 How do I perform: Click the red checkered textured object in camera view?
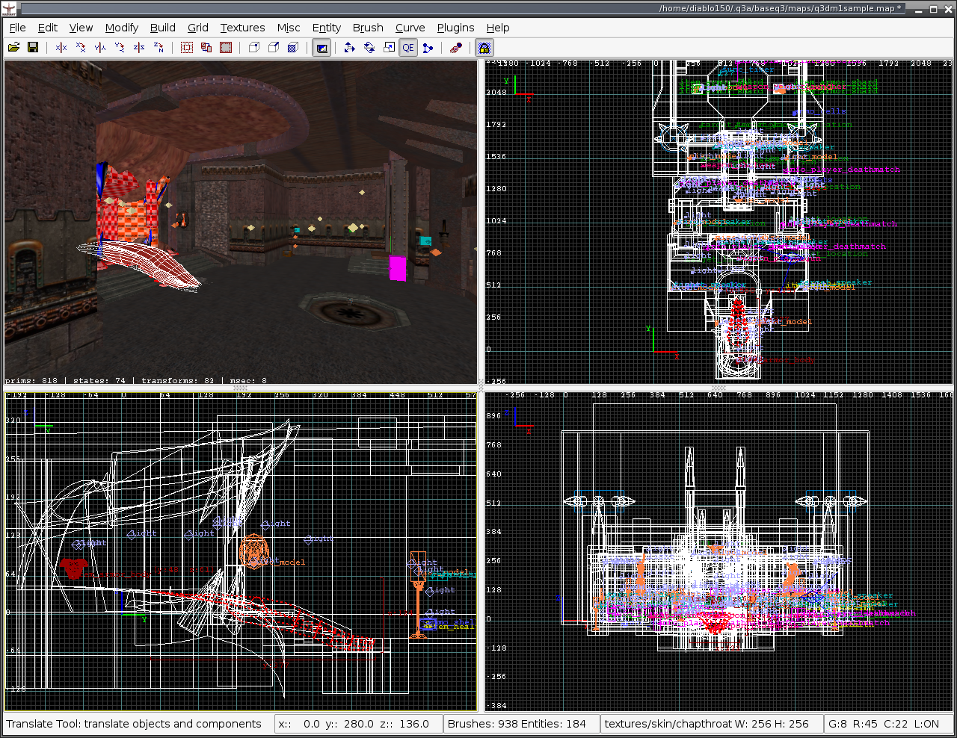[x=129, y=208]
